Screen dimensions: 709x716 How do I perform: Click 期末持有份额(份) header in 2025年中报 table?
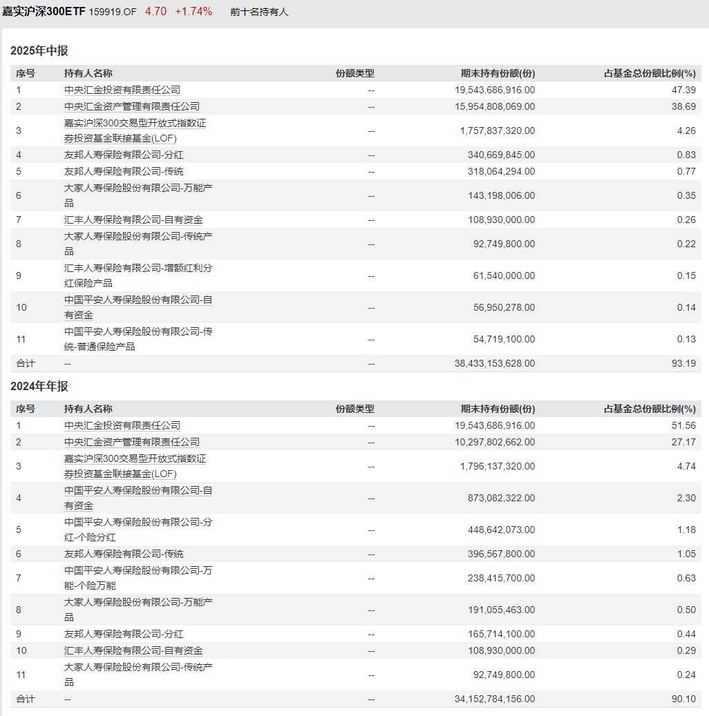pyautogui.click(x=498, y=73)
